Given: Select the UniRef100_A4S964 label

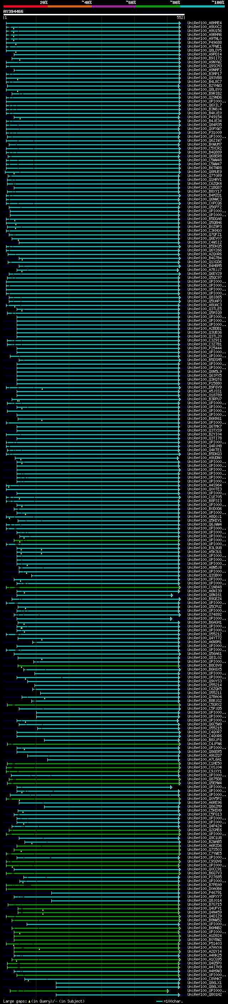Looking at the screenshot, I should click(x=204, y=485).
